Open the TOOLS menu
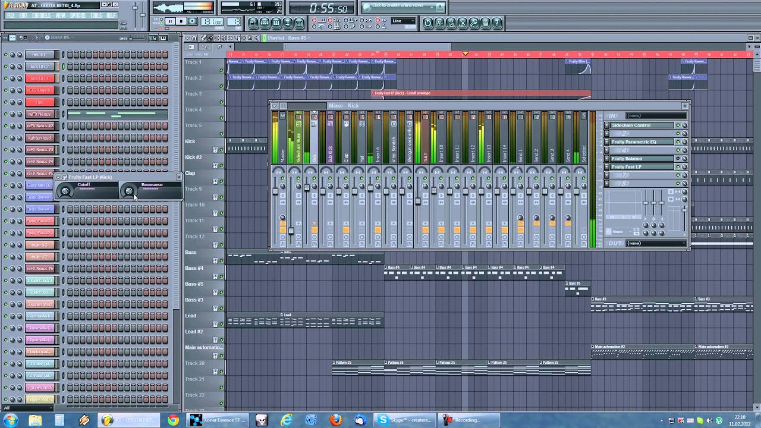This screenshot has height=428, width=761. point(96,15)
